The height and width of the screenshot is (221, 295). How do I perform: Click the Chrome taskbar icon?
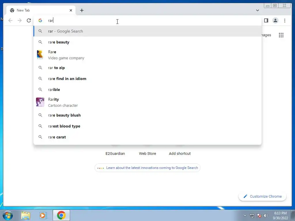(x=61, y=215)
